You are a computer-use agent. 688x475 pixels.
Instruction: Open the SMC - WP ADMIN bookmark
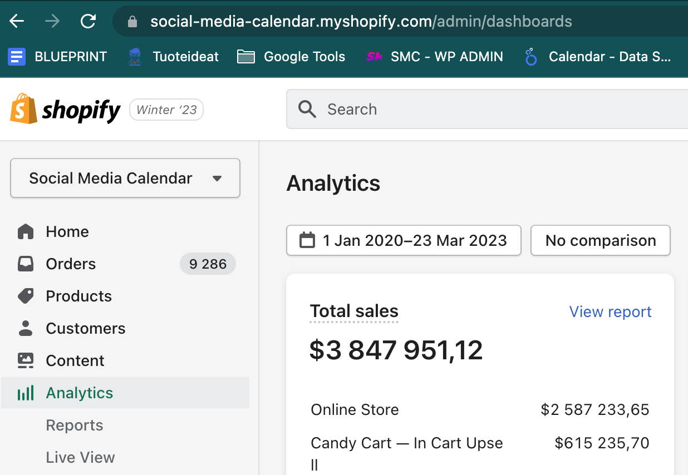[434, 57]
